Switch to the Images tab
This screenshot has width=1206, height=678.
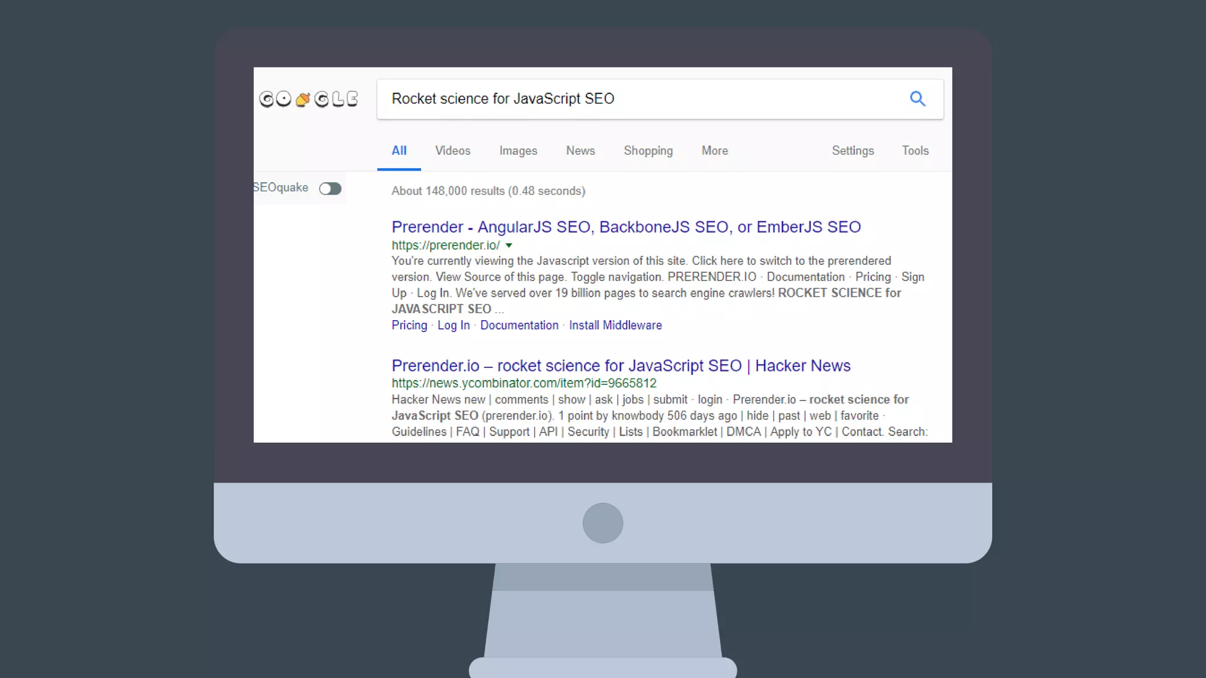click(x=518, y=151)
